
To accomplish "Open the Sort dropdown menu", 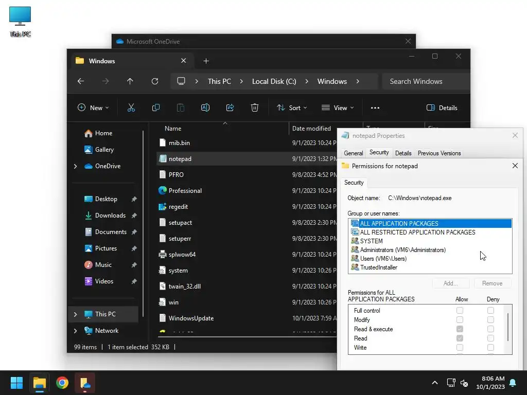I will 291,107.
